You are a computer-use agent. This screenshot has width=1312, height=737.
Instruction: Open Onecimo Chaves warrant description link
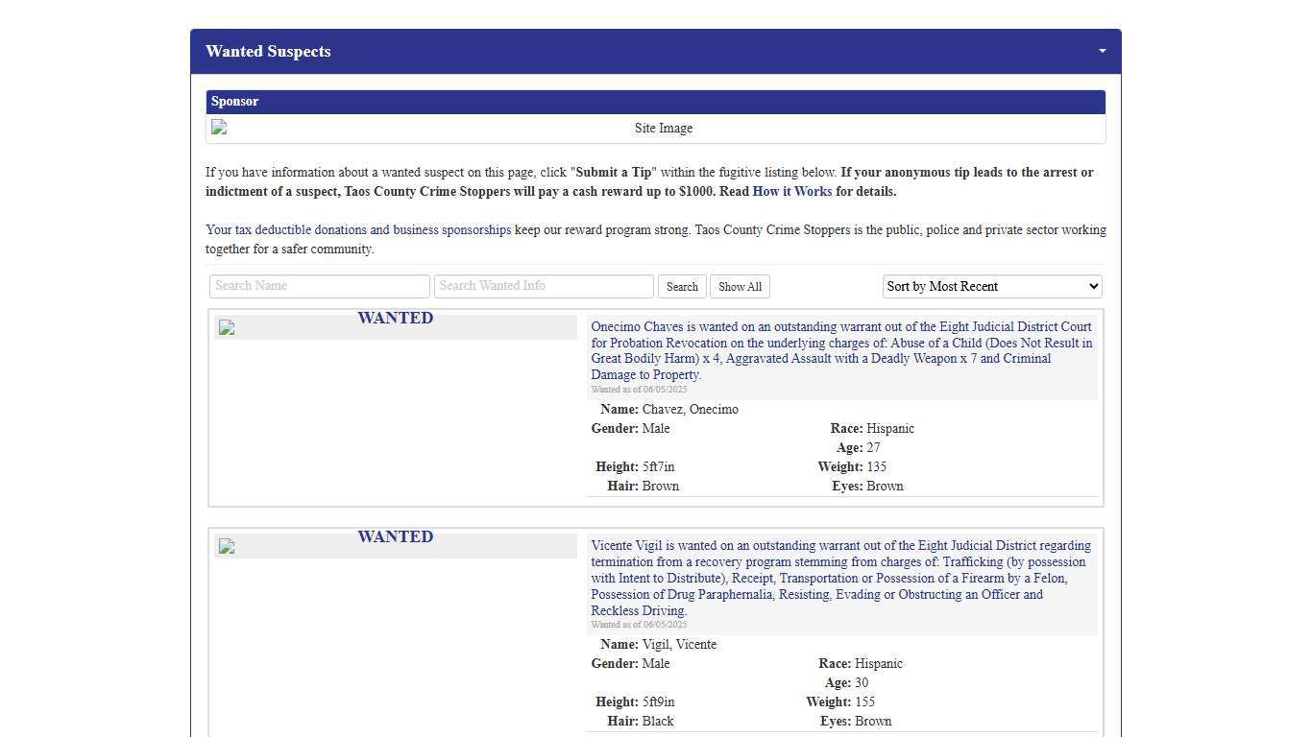[x=841, y=350]
